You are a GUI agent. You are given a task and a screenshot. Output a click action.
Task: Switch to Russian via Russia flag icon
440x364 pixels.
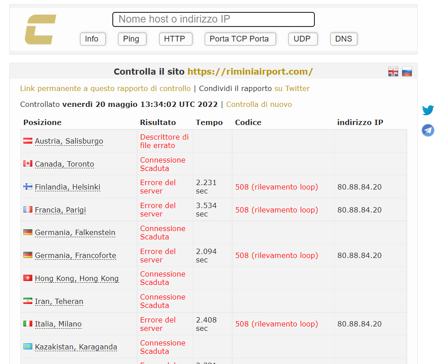(x=407, y=72)
